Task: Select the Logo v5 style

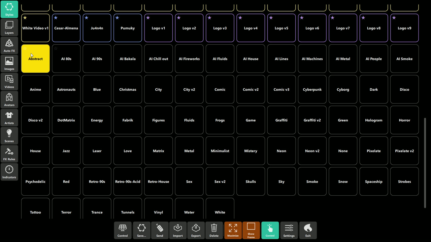Action: [281, 28]
